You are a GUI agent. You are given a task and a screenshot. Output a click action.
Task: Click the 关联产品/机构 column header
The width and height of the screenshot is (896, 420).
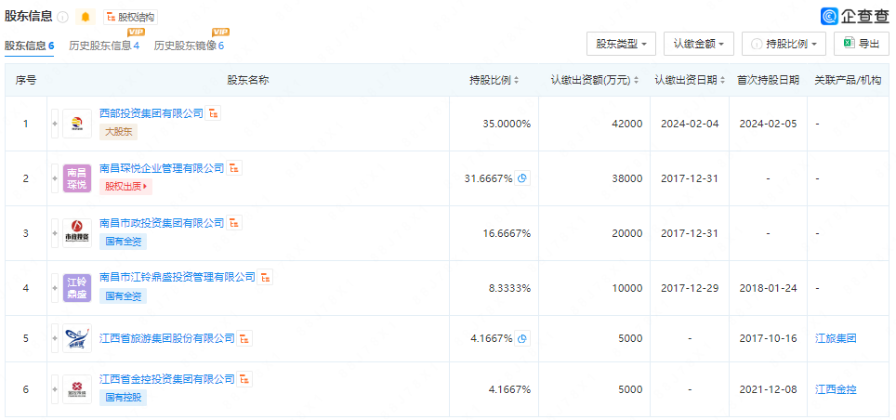coord(848,81)
